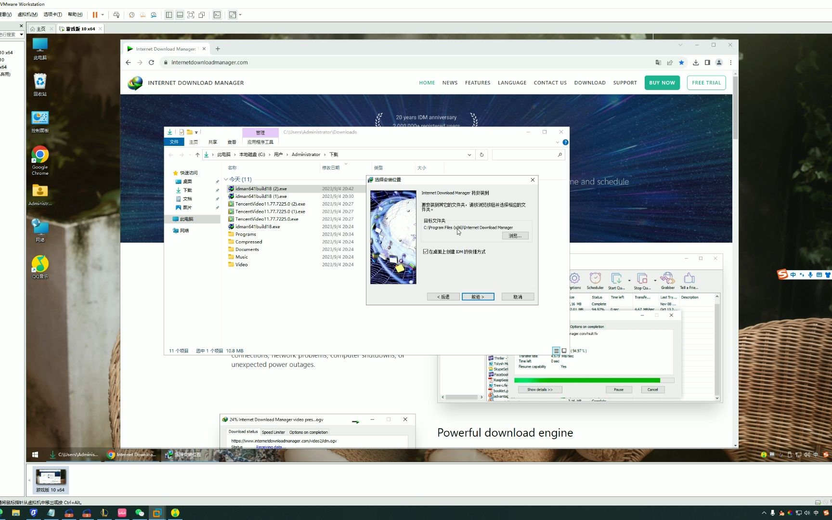Select TencentVideo11.77.7225.0.exe in file list
832x520 pixels.
tap(267, 219)
